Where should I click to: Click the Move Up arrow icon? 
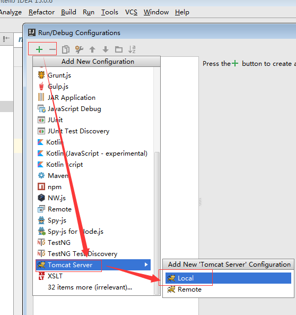coord(92,49)
